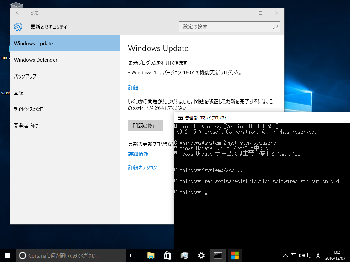Click the 'ren softwaredistribution' command line
This screenshot has width=350, height=262.
point(256,181)
